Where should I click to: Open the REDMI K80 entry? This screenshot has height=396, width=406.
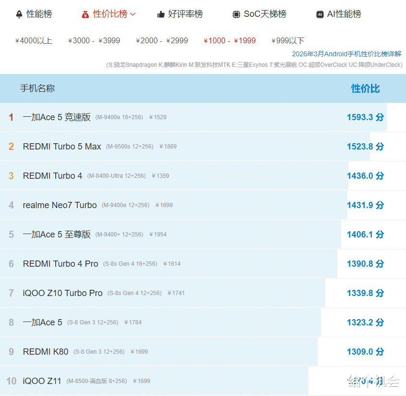click(46, 351)
